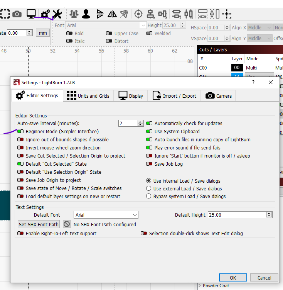283x290 pixels.
Task: Open the Align Y Middle dropdown
Action: [x=259, y=39]
